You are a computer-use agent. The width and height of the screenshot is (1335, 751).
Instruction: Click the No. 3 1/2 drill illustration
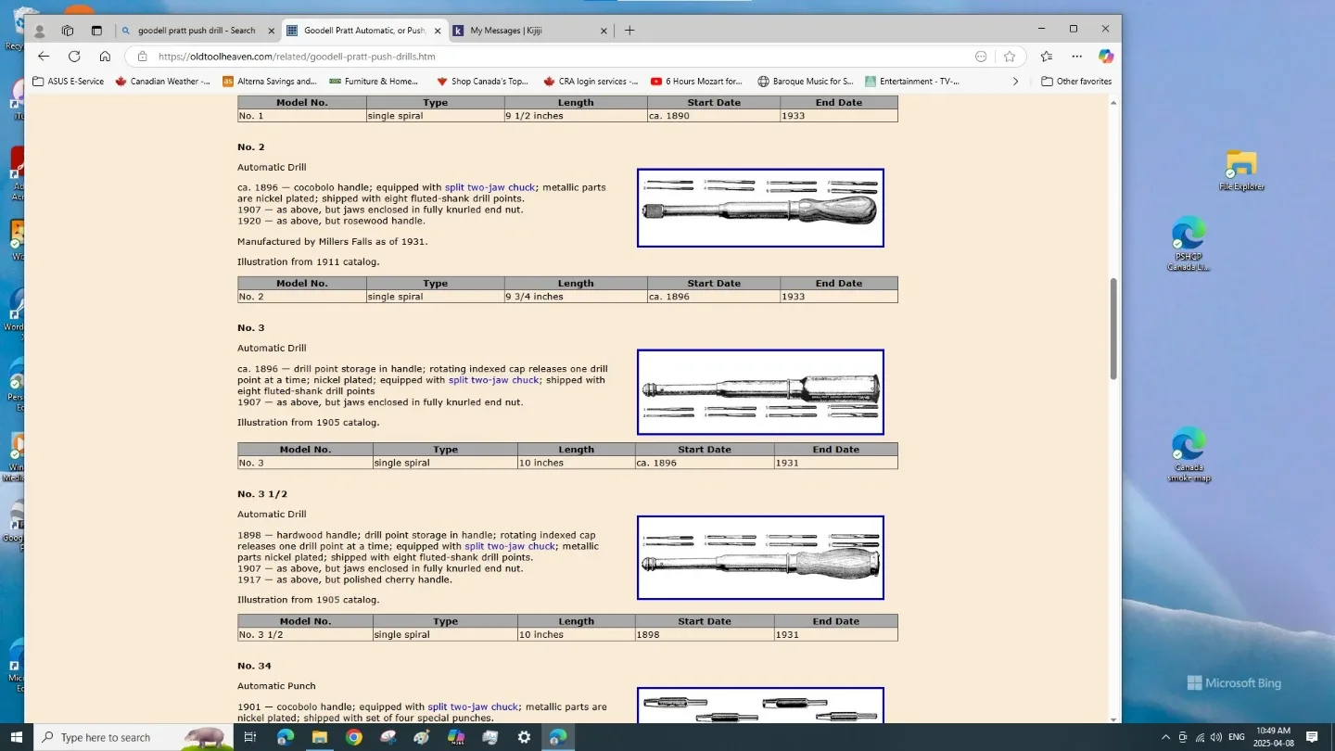pos(760,557)
